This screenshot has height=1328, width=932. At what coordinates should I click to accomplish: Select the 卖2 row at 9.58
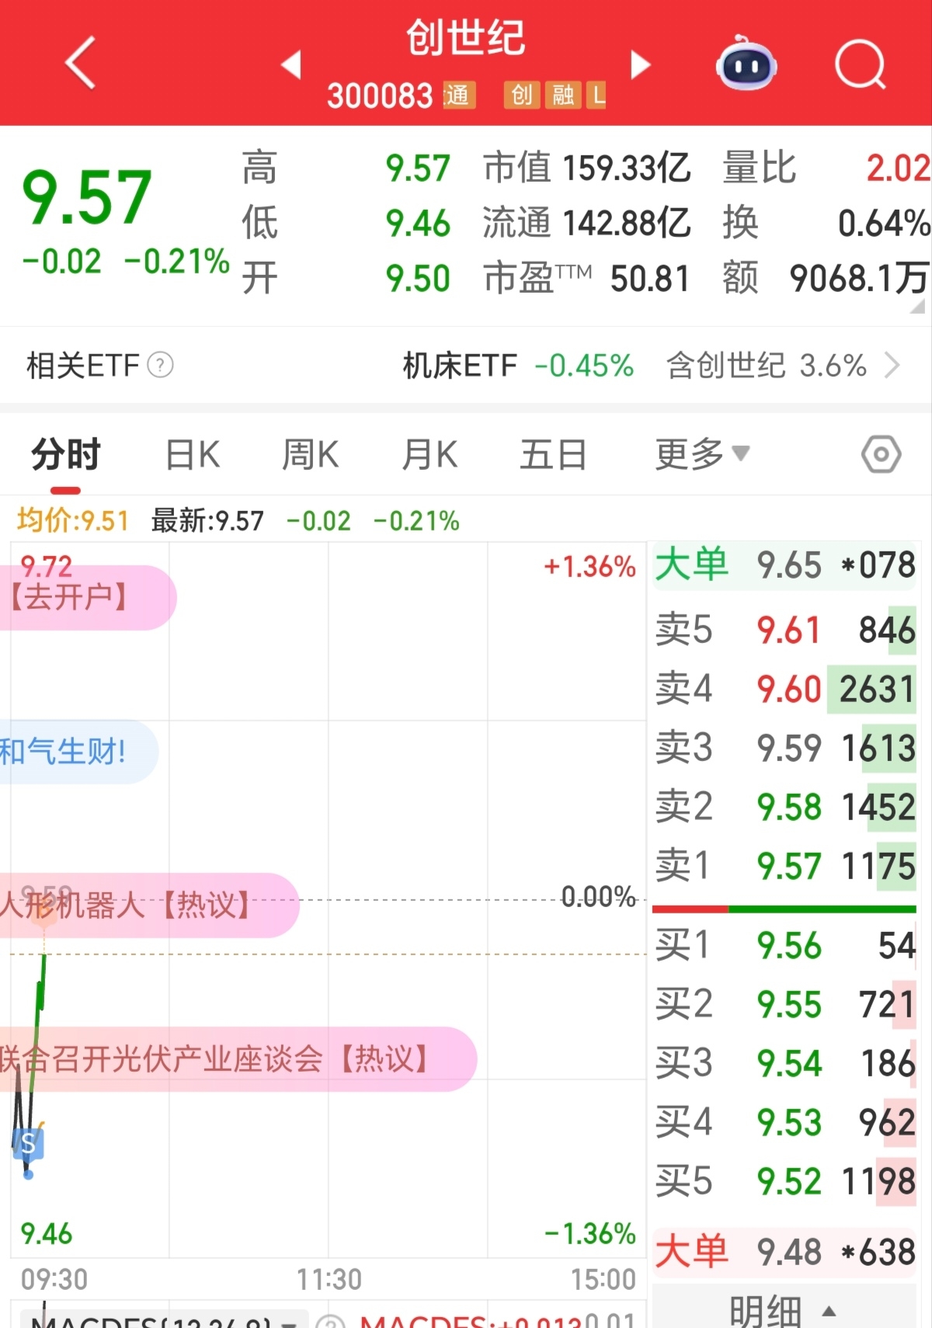pos(784,807)
